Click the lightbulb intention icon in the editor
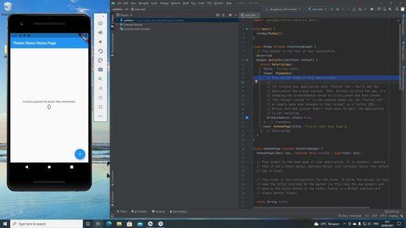Image resolution: width=406 pixels, height=228 pixels. point(256,82)
